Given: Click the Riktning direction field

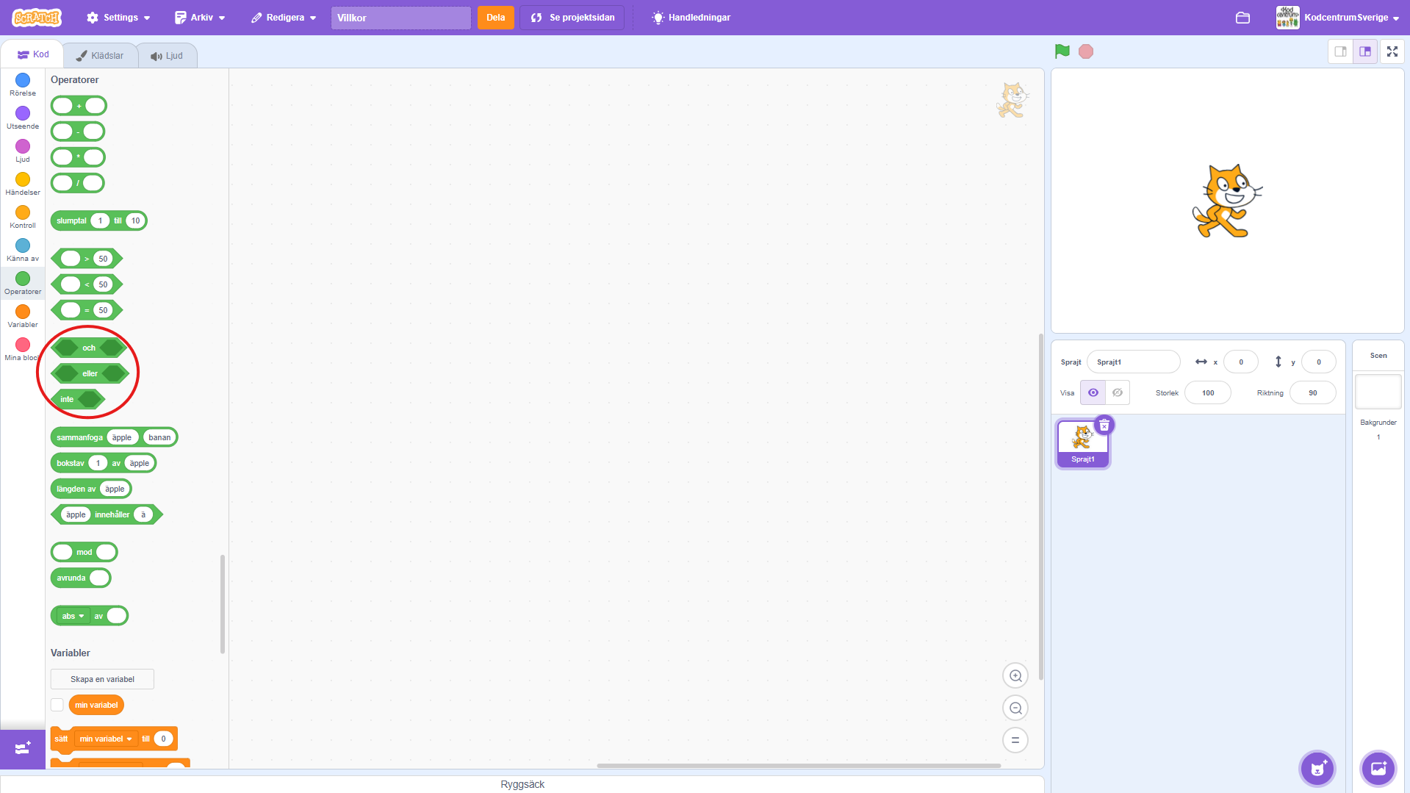Looking at the screenshot, I should point(1313,392).
